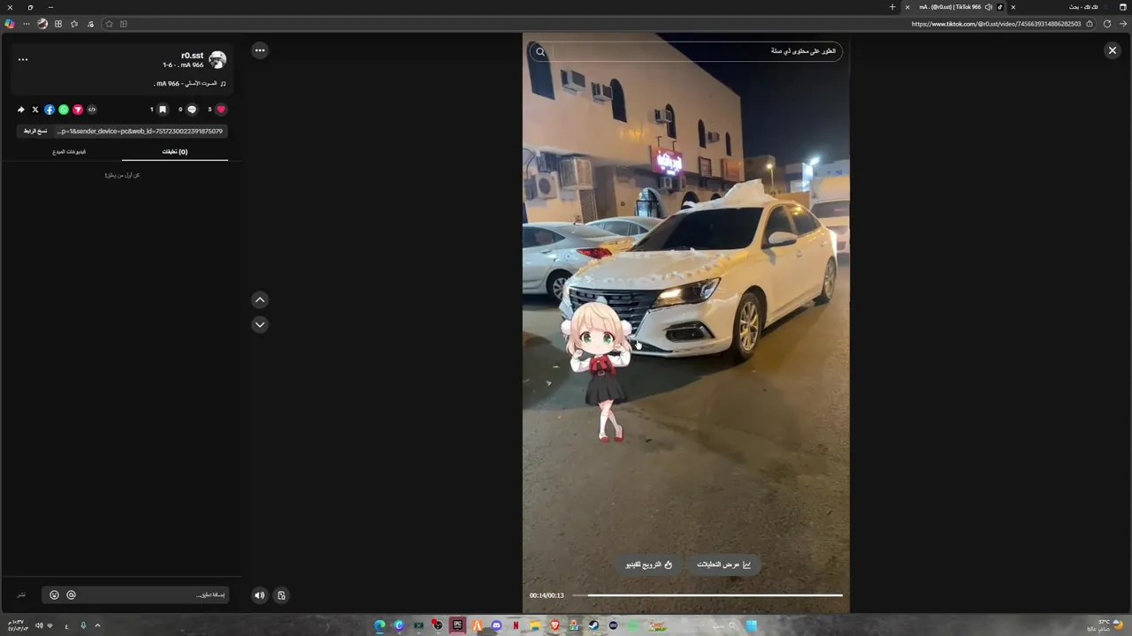Image resolution: width=1132 pixels, height=636 pixels.
Task: Share the video to X
Action: pos(35,110)
